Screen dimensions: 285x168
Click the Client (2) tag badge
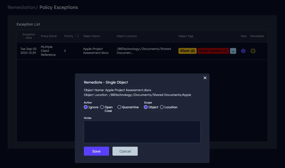[x=187, y=51]
